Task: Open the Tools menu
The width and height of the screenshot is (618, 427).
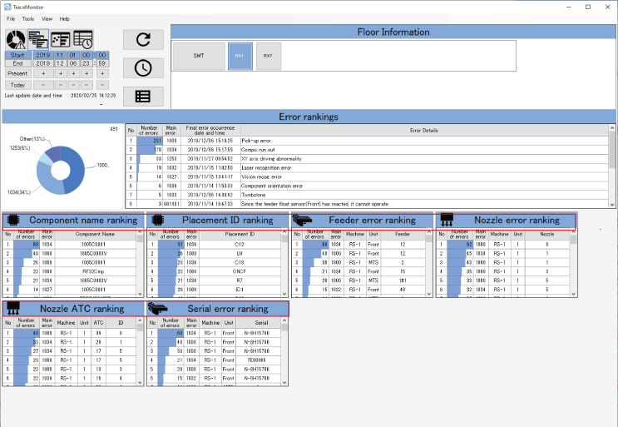Action: [28, 18]
